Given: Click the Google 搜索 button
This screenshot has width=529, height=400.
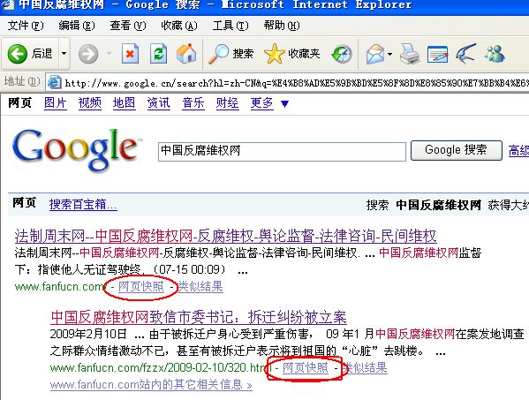Looking at the screenshot, I should (456, 150).
